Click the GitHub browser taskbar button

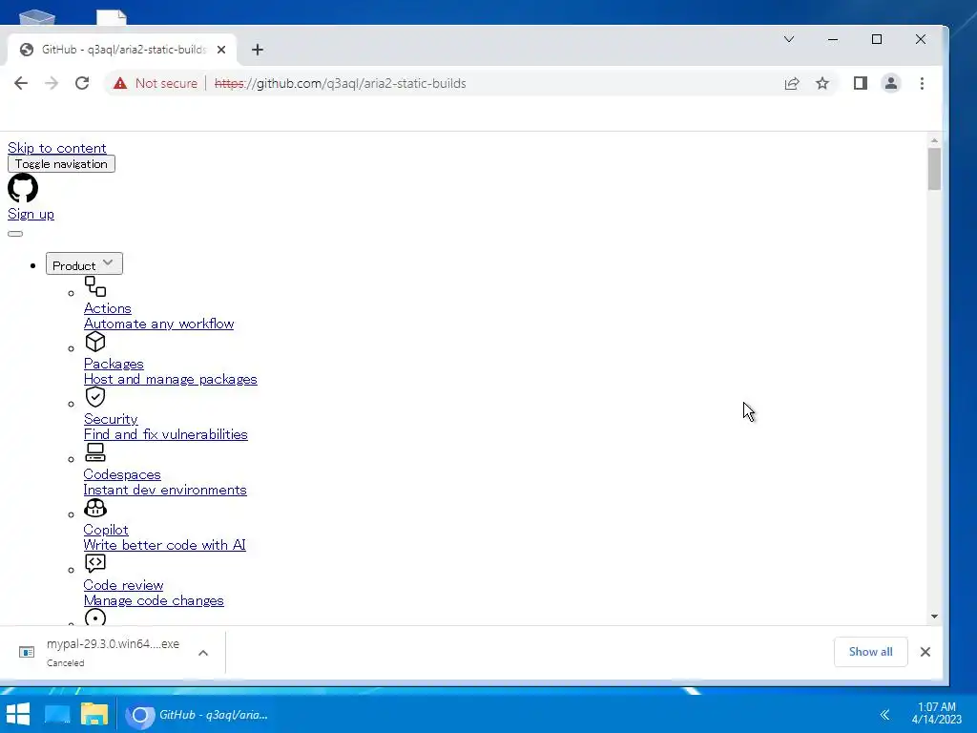pos(198,715)
